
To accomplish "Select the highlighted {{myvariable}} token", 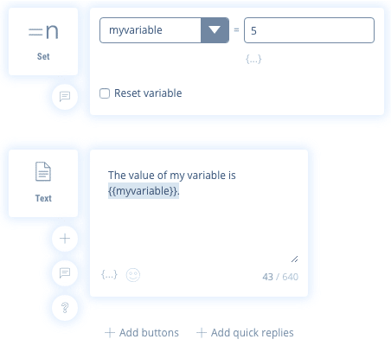I will pos(144,191).
